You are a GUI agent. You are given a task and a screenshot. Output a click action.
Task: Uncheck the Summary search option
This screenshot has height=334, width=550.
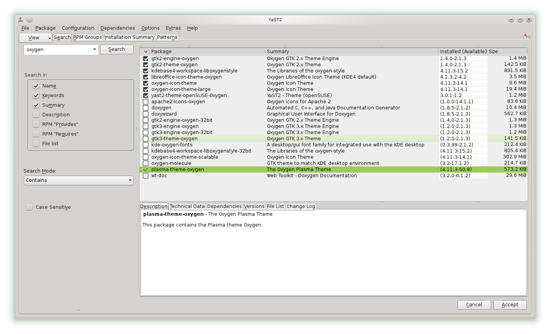[x=36, y=105]
